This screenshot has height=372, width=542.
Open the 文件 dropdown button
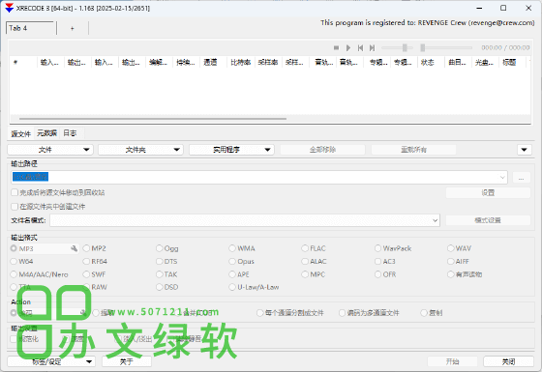50,150
